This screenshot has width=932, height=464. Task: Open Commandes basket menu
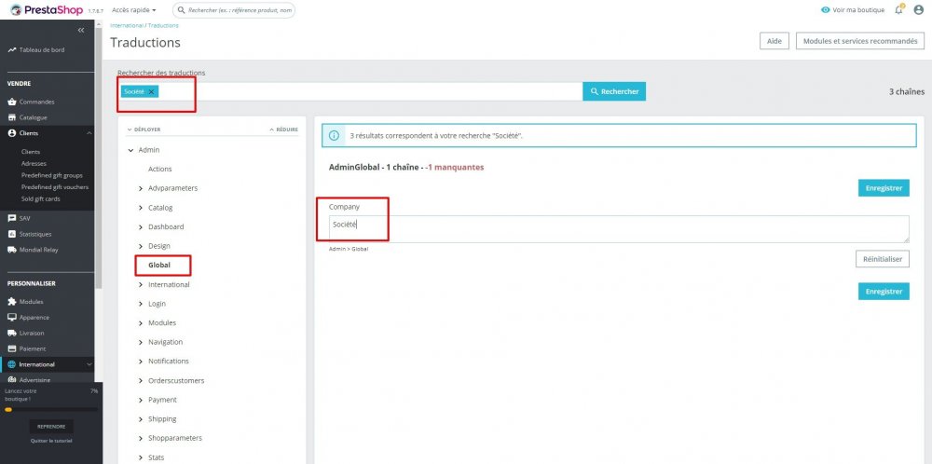click(x=31, y=102)
